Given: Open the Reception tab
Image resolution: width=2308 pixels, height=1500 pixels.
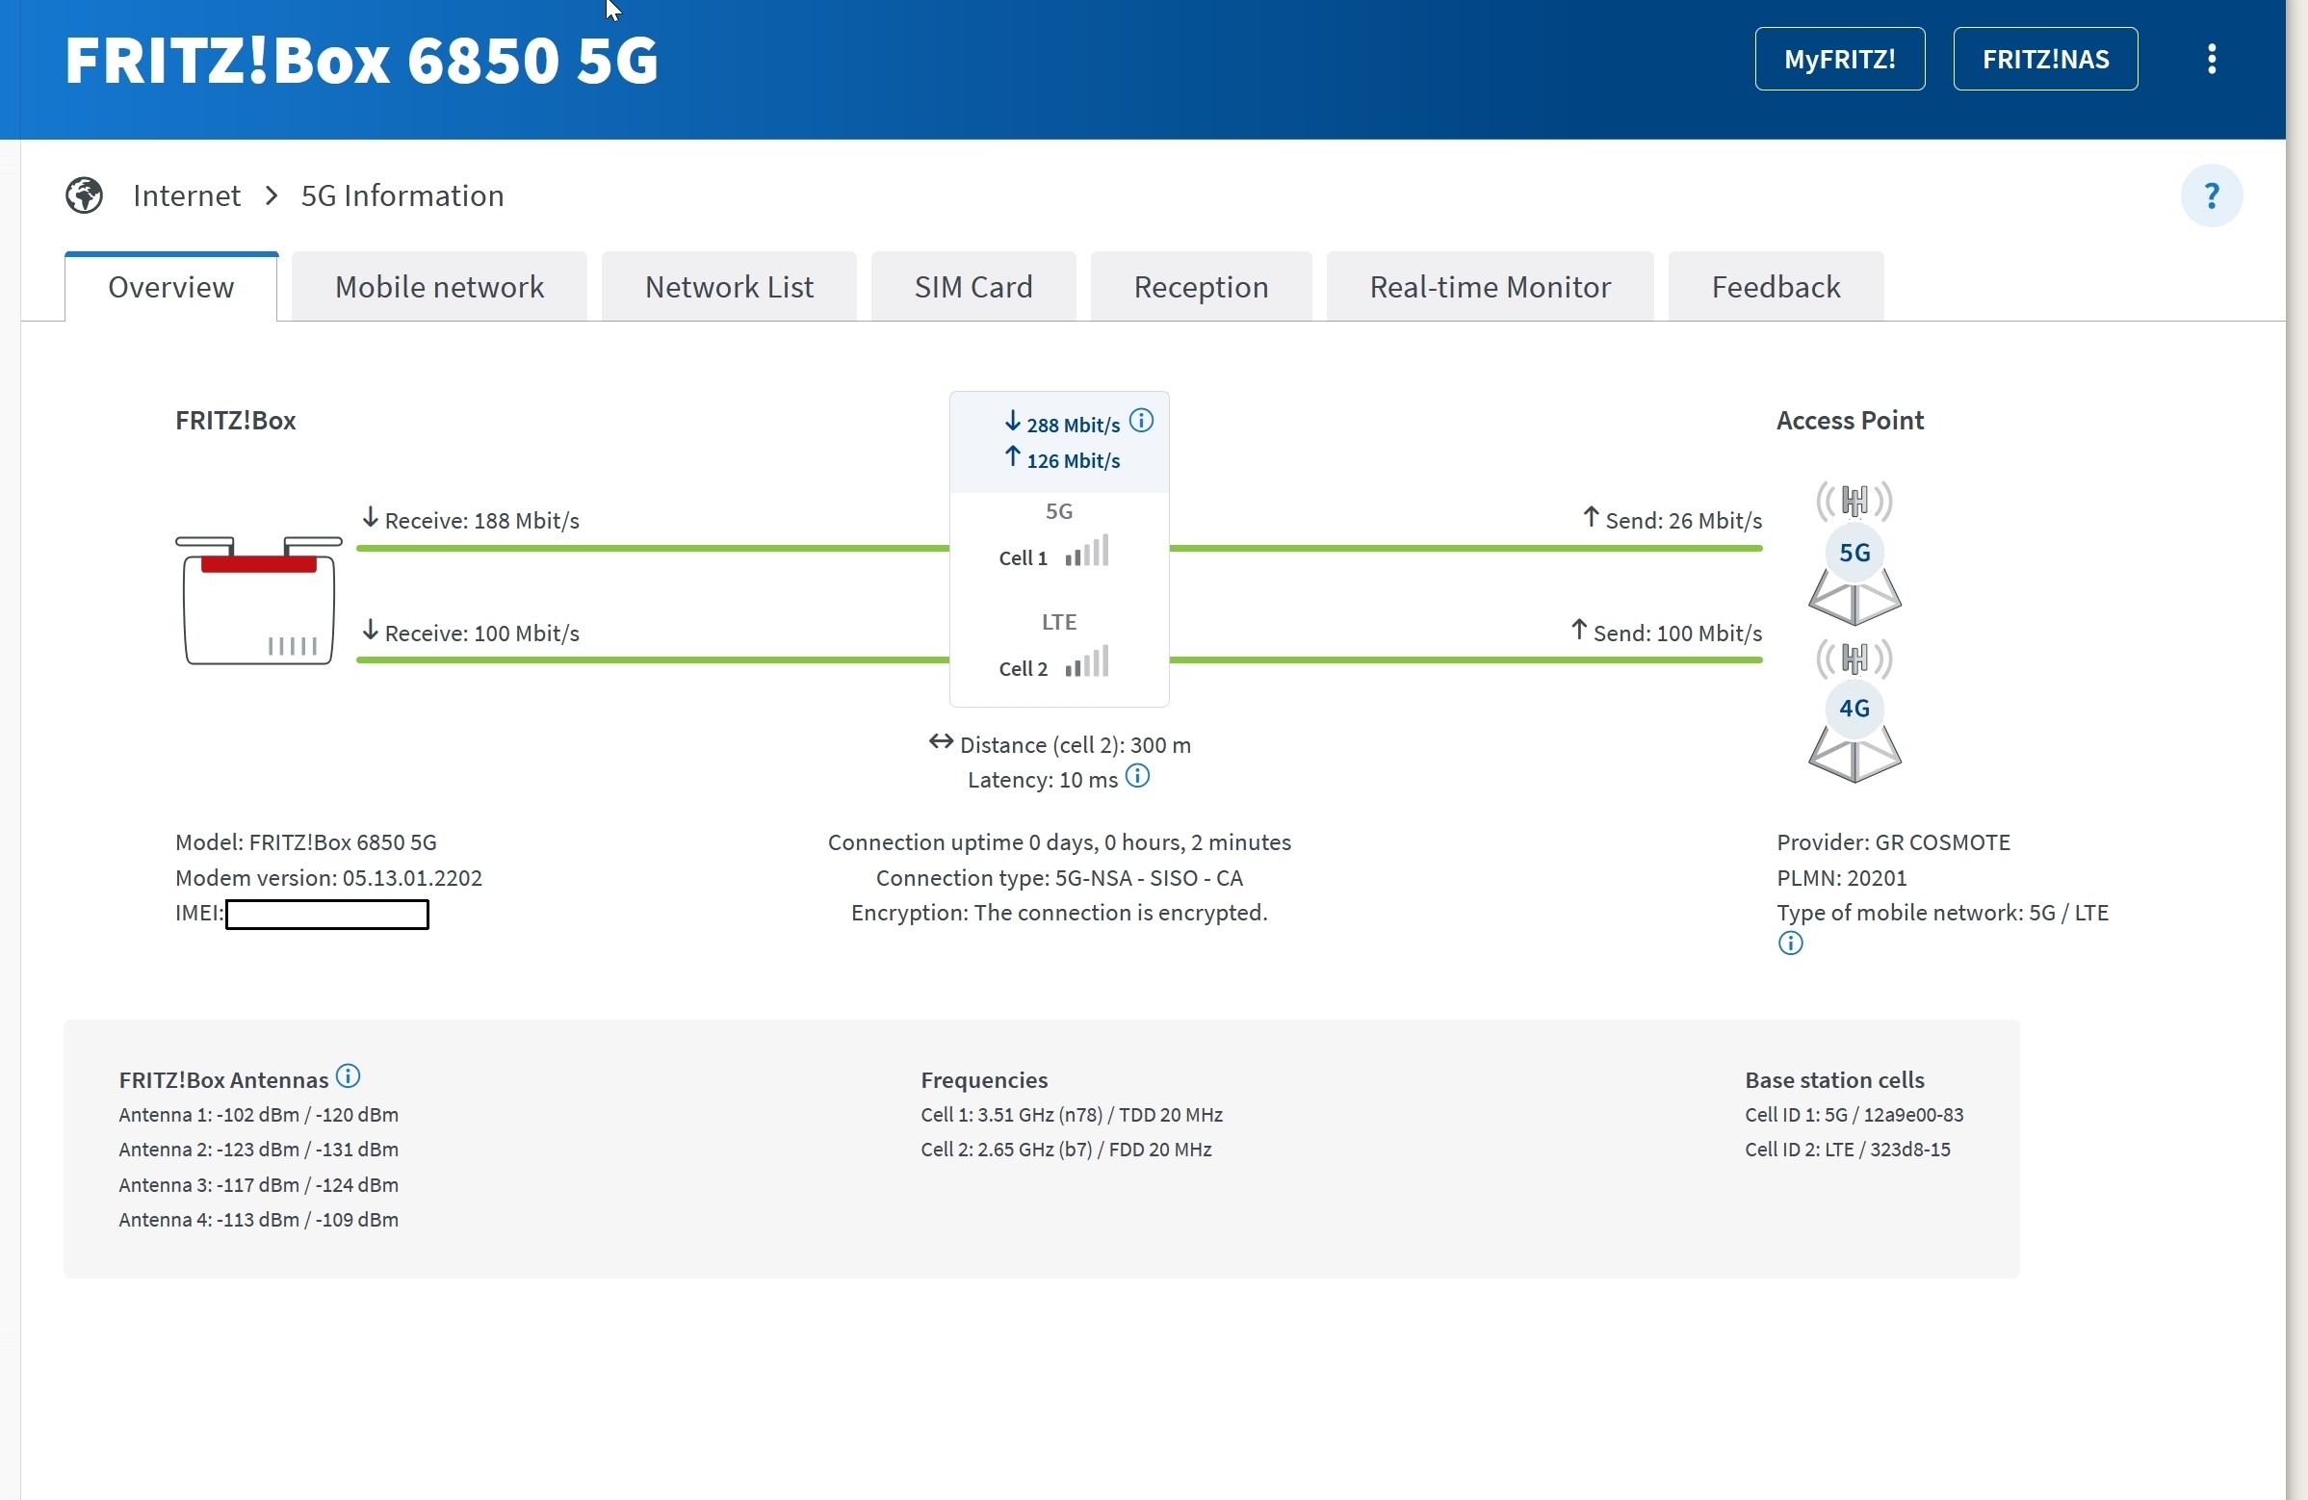Looking at the screenshot, I should [x=1201, y=287].
